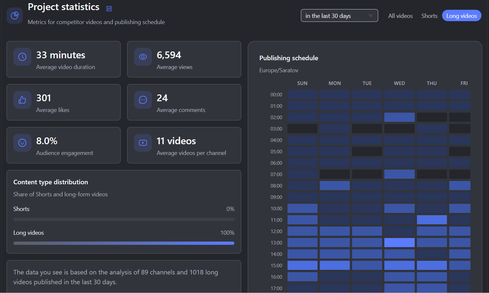Select the Long videos tab
The width and height of the screenshot is (489, 293).
pyautogui.click(x=462, y=16)
